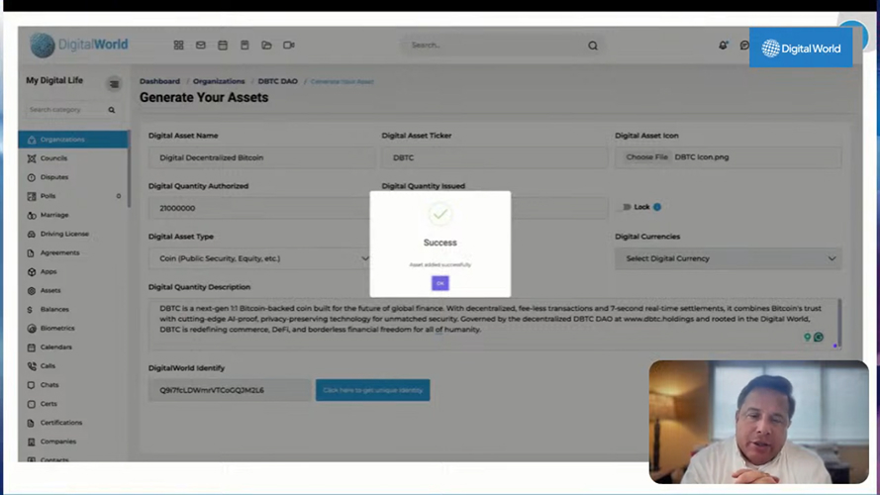Collapse the My Digital Life sidebar menu toggle
The height and width of the screenshot is (495, 880).
point(114,84)
